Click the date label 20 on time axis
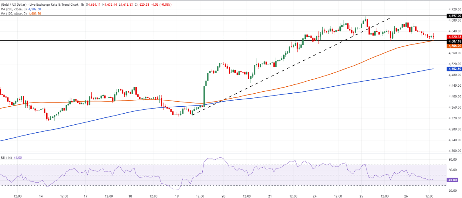Viewport: 462px width, 198px height. click(x=223, y=195)
